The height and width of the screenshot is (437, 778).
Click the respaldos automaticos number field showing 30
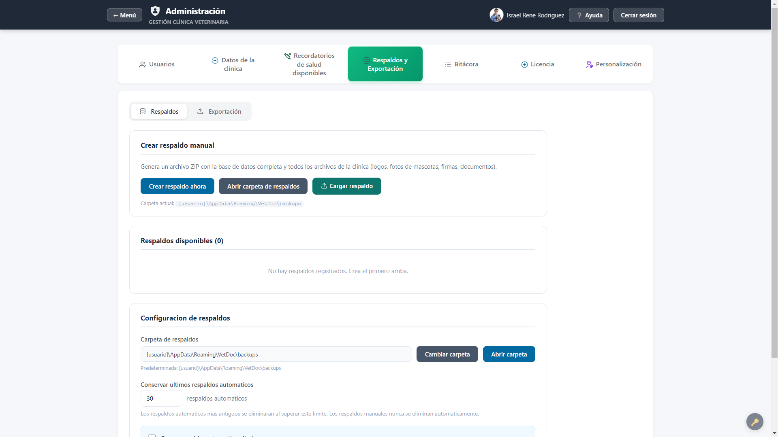point(161,398)
